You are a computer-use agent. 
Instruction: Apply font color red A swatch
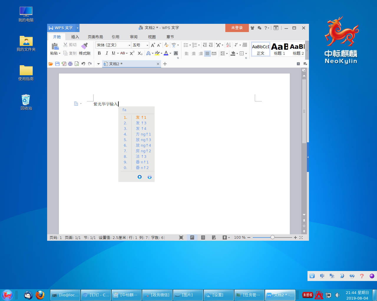pos(166,53)
